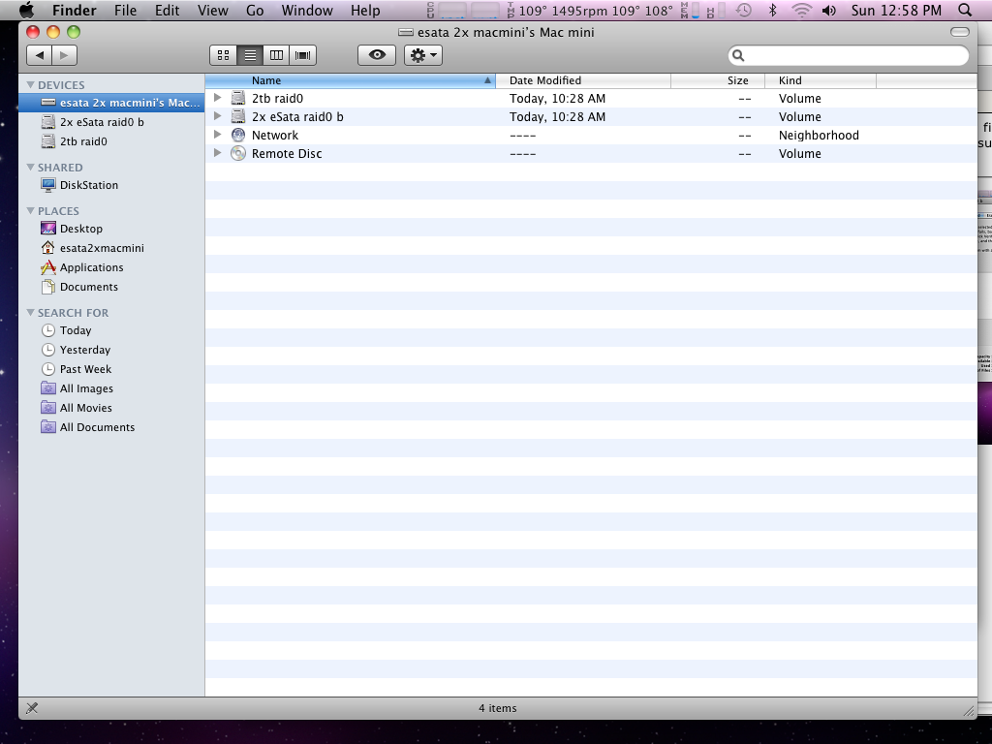
Task: Sort by the Kind column header
Action: [821, 80]
